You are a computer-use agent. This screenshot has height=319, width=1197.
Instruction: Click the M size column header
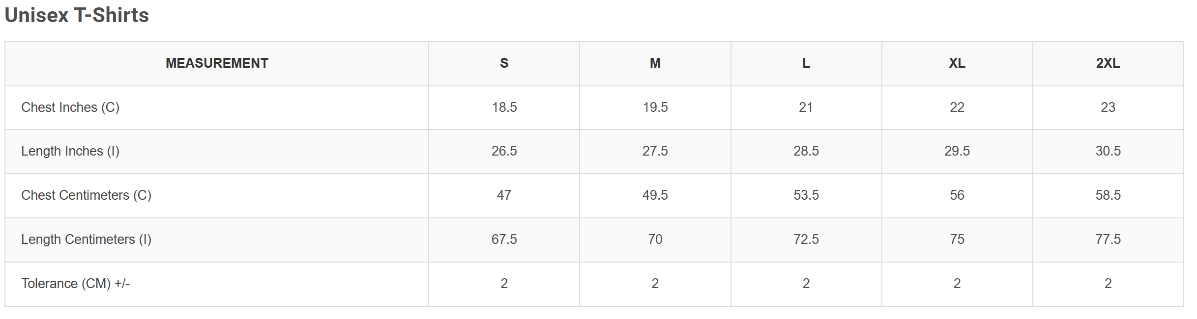pos(655,63)
